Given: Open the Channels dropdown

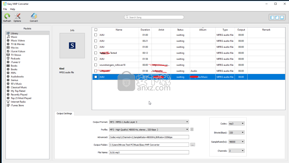Looking at the screenshot, I should [237, 151].
